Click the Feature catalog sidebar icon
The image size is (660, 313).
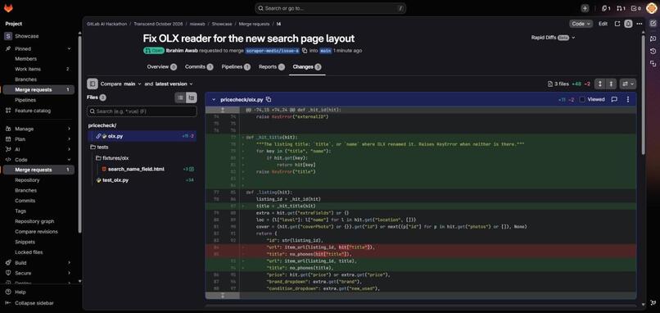click(x=8, y=111)
